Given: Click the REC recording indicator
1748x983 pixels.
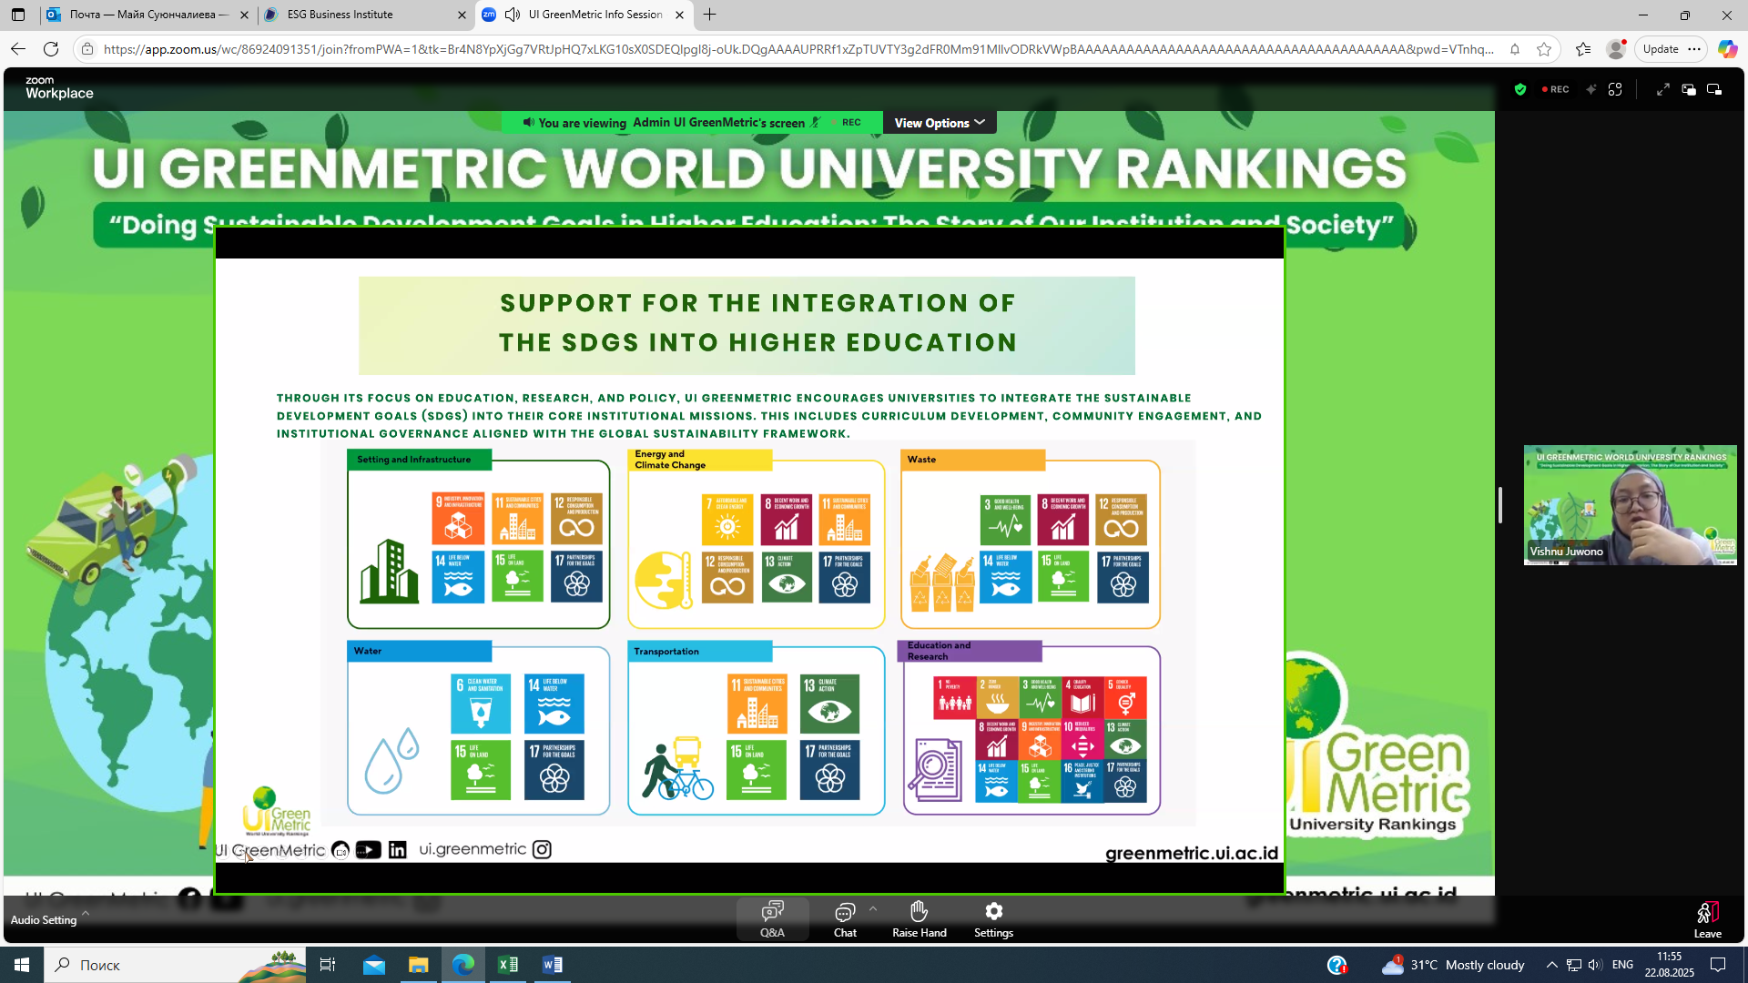Looking at the screenshot, I should point(1555,89).
